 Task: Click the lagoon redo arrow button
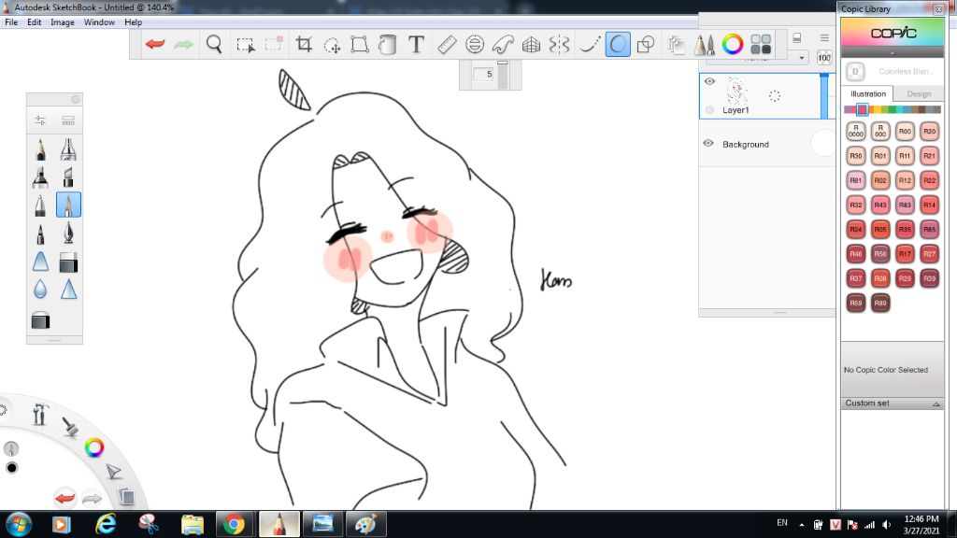(92, 499)
